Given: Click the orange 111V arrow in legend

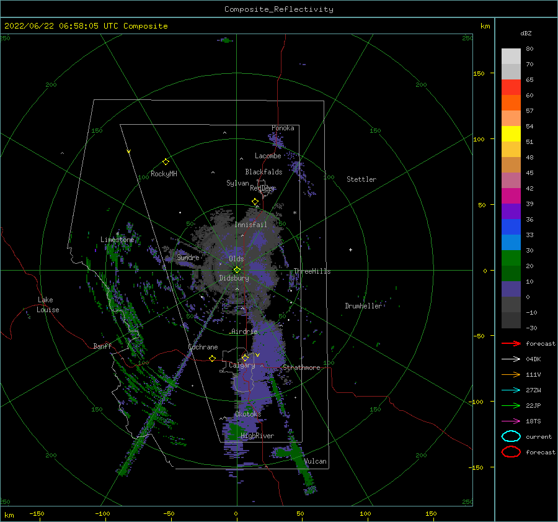Looking at the screenshot, I should 511,374.
